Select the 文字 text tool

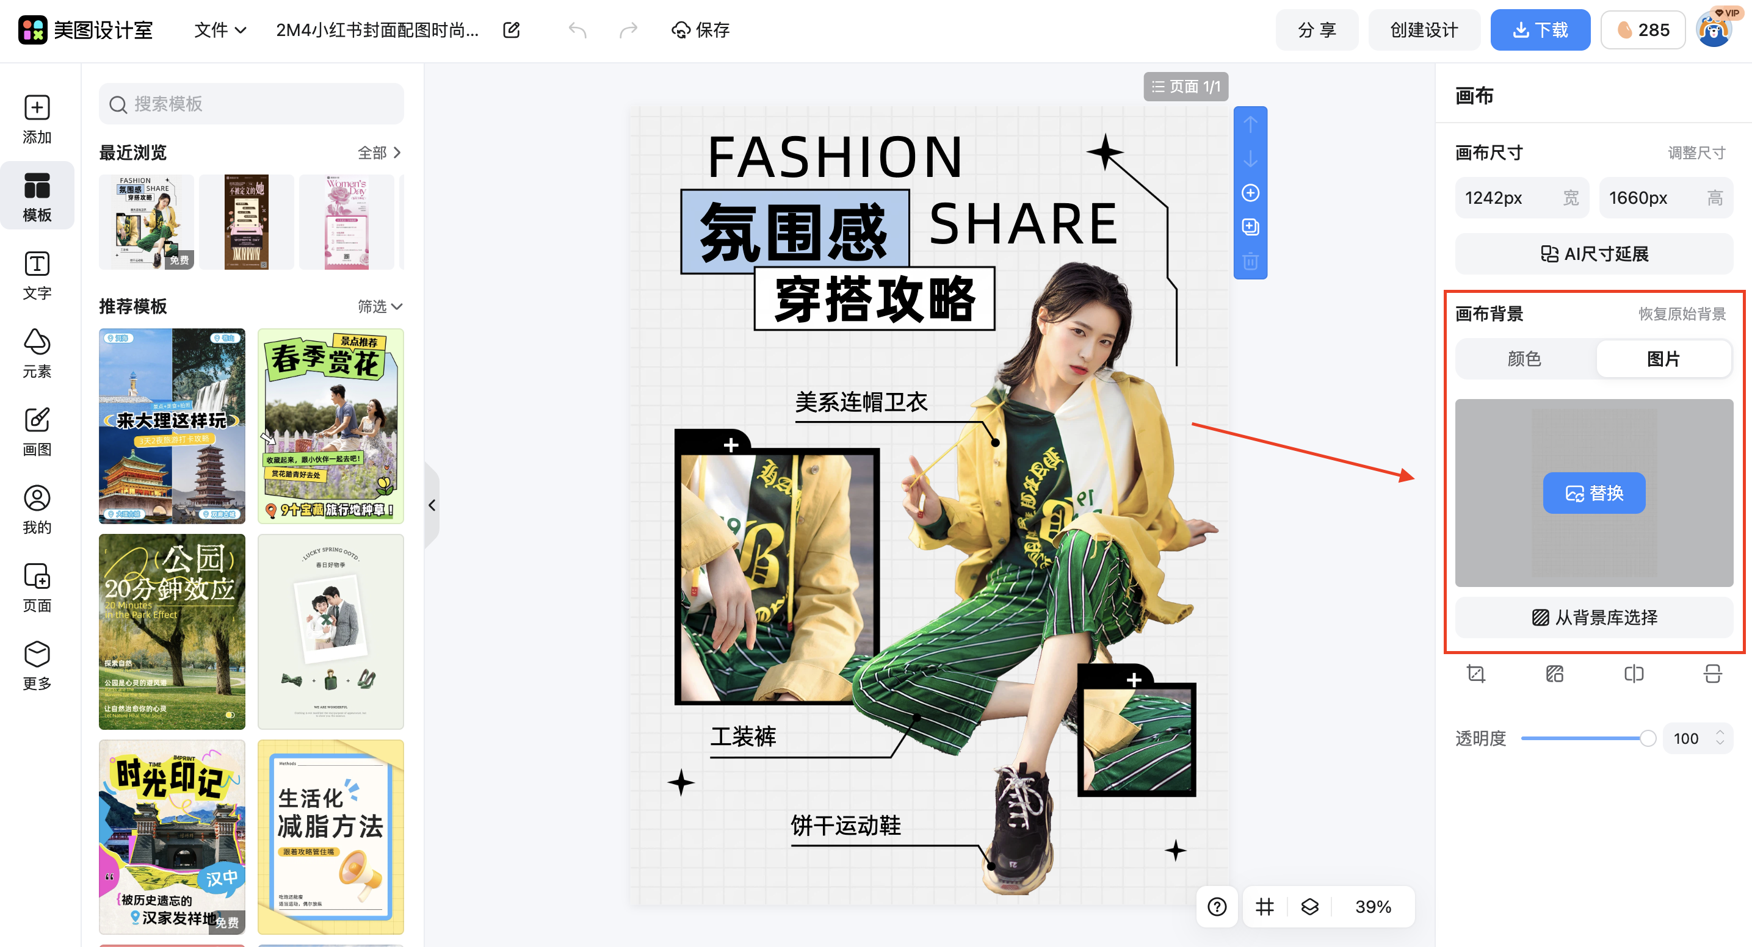[37, 275]
